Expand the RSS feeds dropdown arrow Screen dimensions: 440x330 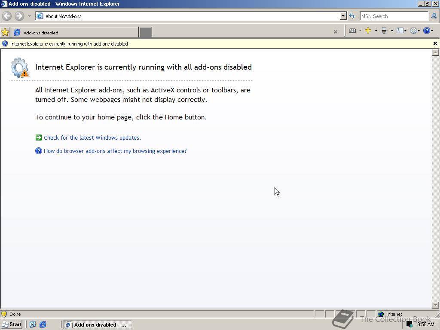tap(361, 31)
